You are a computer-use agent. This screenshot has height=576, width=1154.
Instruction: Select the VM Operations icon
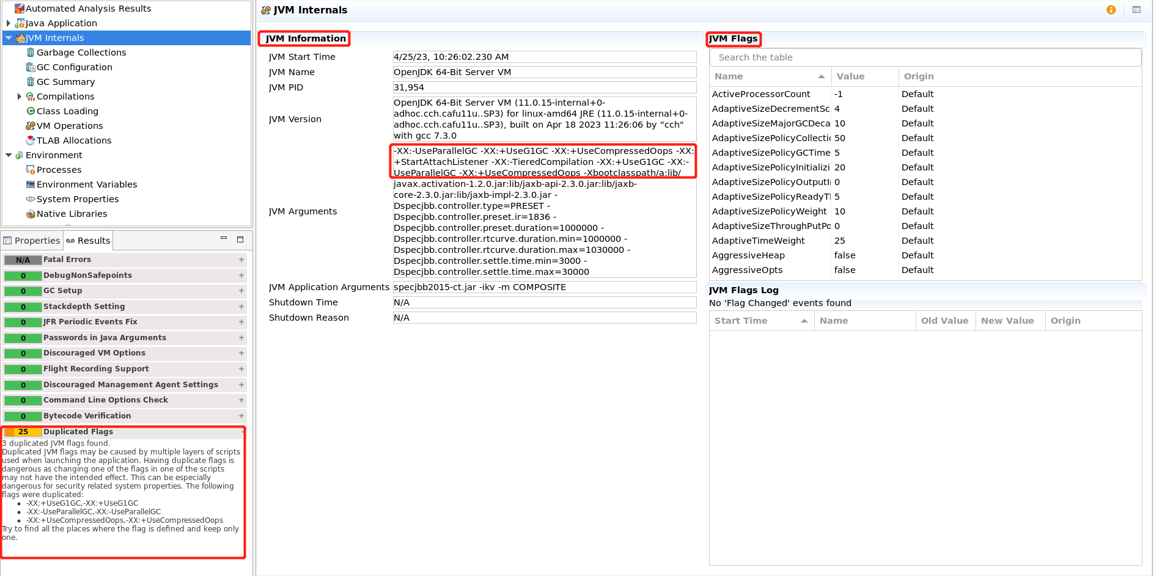[31, 126]
